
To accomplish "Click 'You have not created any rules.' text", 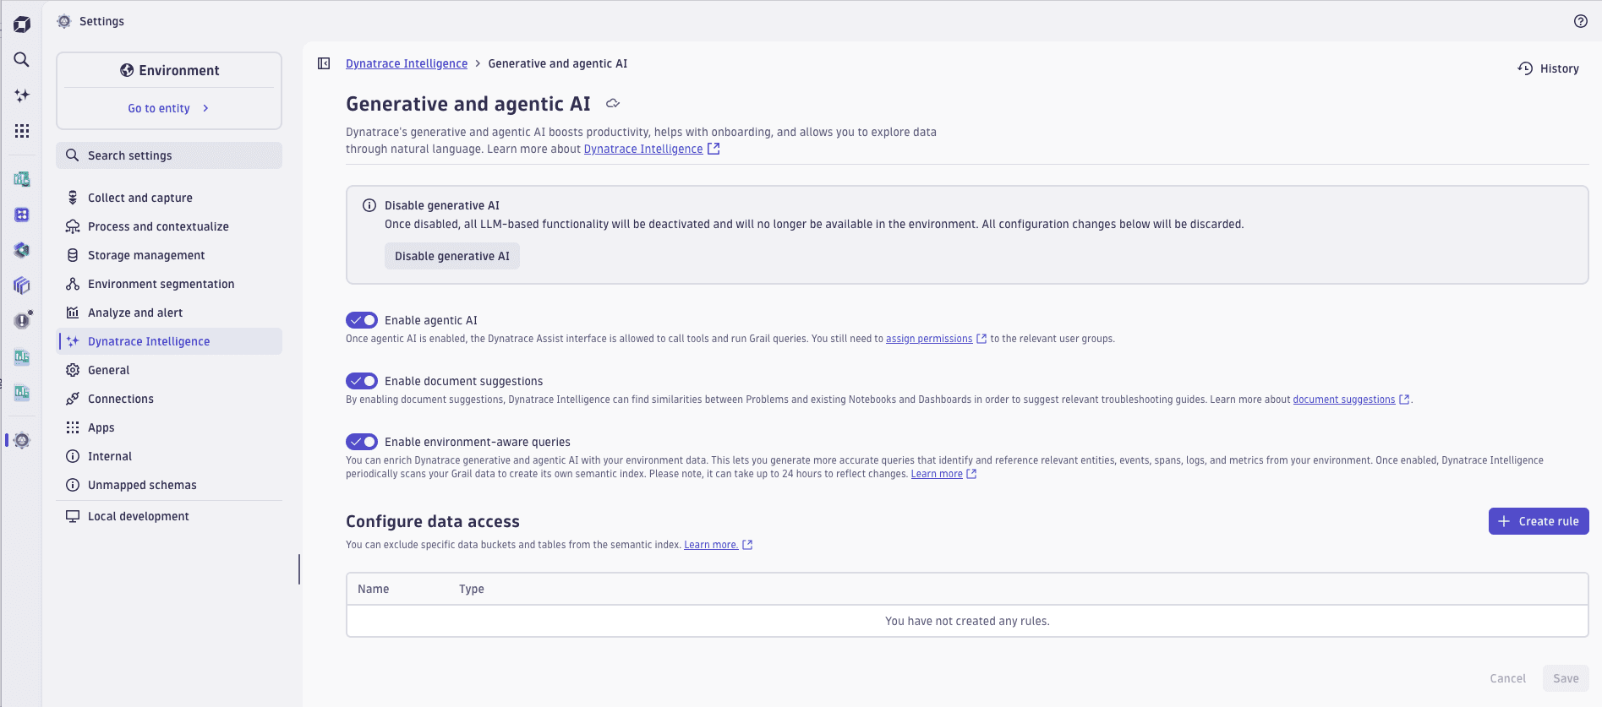I will pyautogui.click(x=967, y=621).
